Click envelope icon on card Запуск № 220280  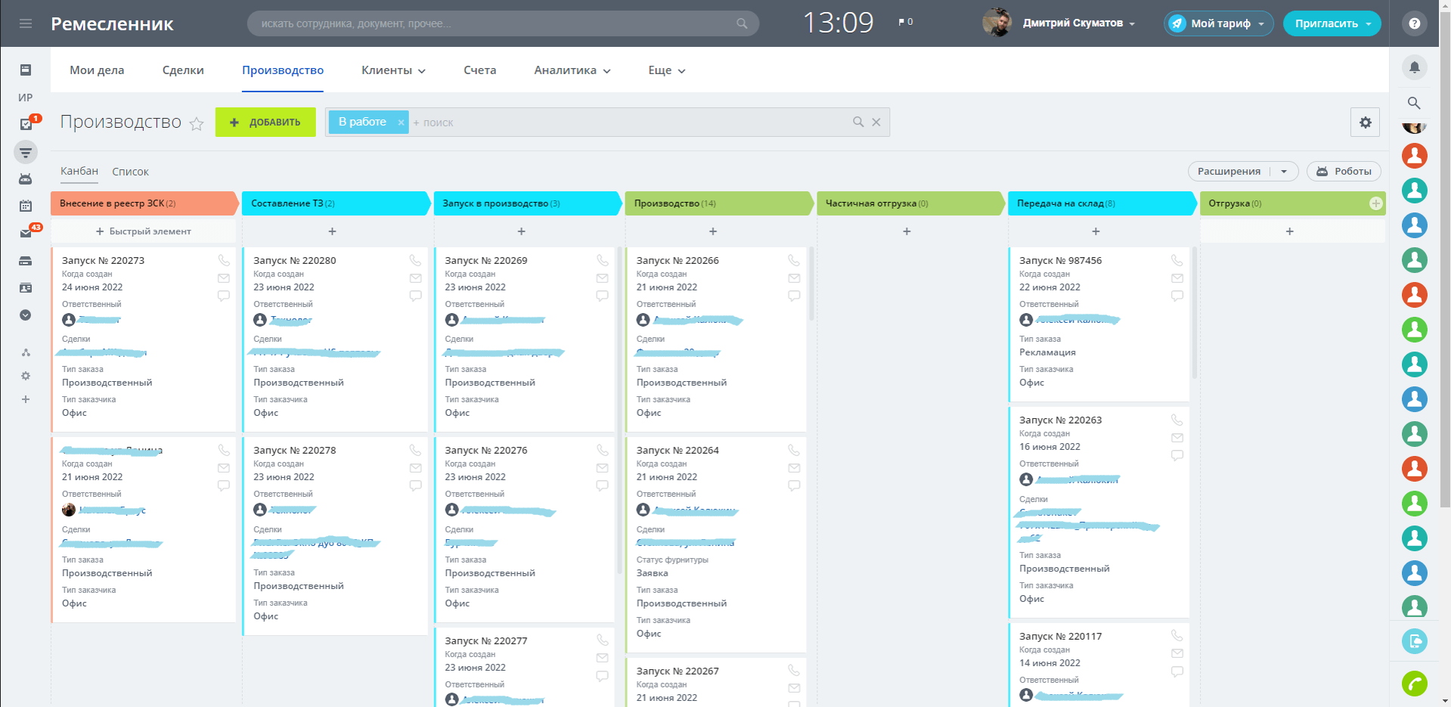[415, 278]
